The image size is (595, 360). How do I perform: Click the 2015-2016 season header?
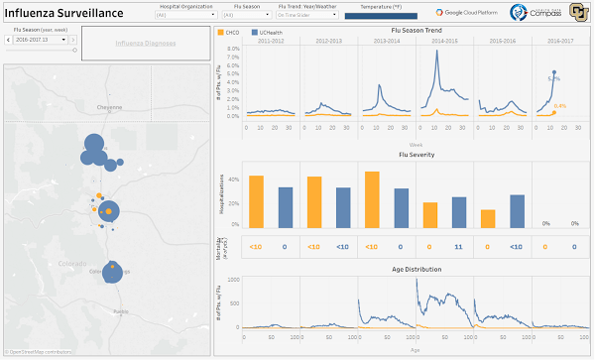coord(503,41)
